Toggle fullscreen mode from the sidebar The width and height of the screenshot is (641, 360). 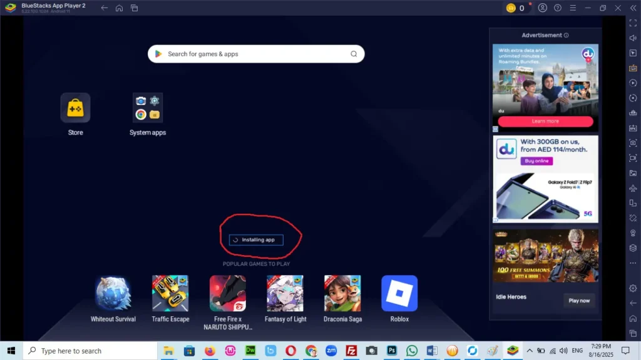(x=633, y=23)
